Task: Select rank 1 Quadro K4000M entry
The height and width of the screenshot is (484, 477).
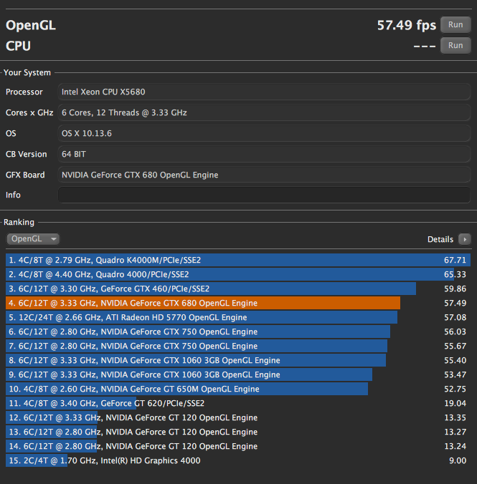Action: click(x=238, y=260)
